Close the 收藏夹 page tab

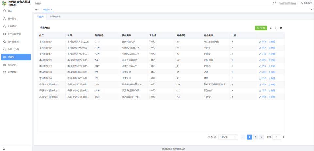[51, 9]
